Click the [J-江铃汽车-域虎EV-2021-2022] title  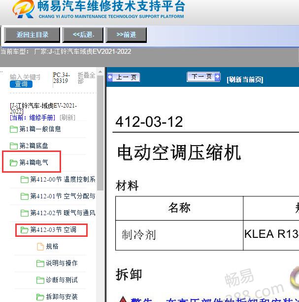point(43,108)
